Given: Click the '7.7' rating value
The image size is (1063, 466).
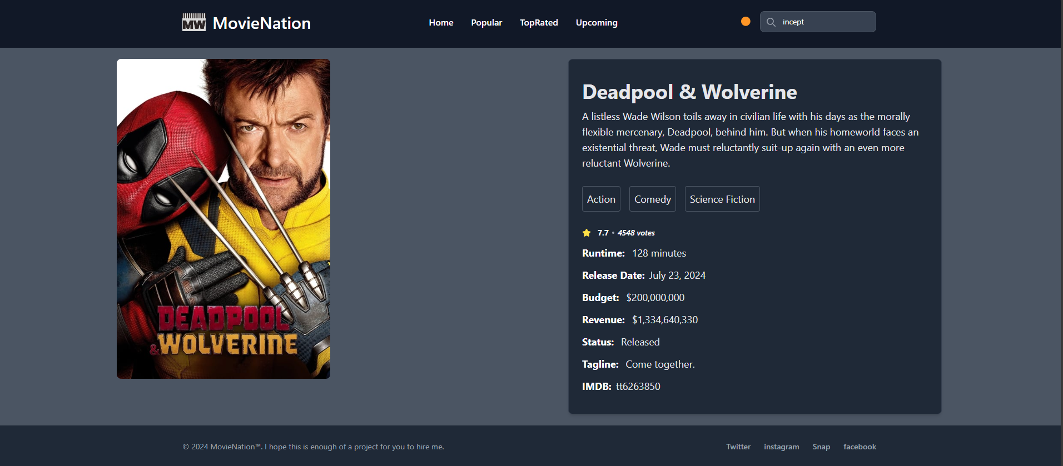Looking at the screenshot, I should pos(603,233).
